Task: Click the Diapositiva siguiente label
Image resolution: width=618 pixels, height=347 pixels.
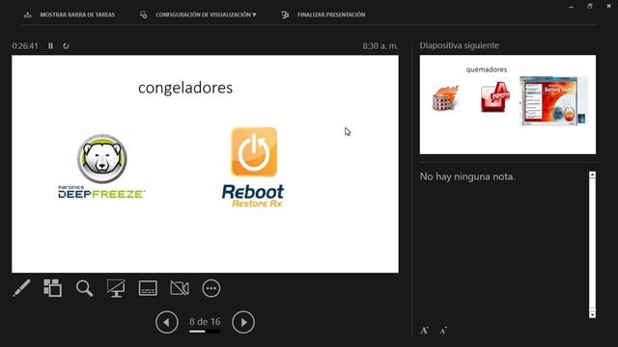Action: [x=460, y=45]
